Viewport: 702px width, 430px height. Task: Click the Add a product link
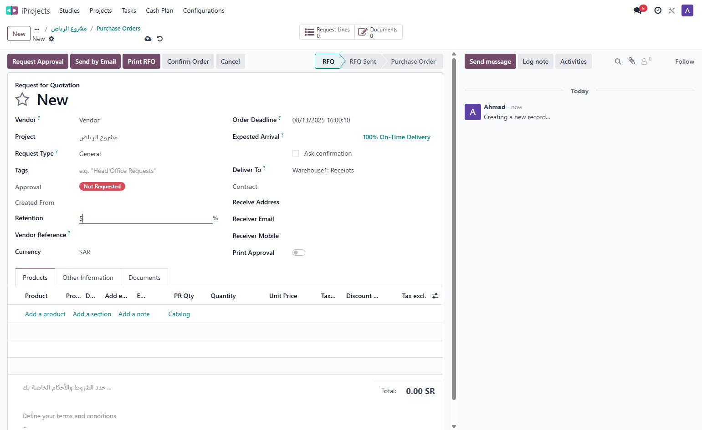[x=45, y=314]
